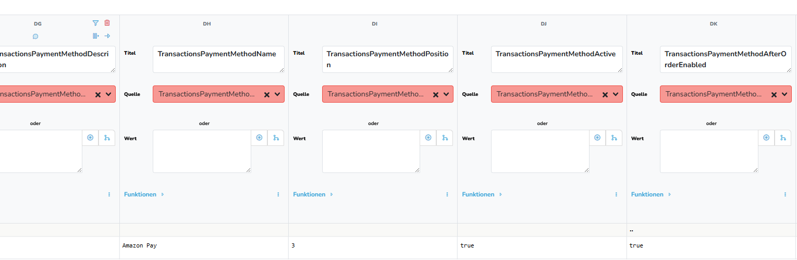
Task: Delete column DG with the red trash icon
Action: click(x=107, y=23)
